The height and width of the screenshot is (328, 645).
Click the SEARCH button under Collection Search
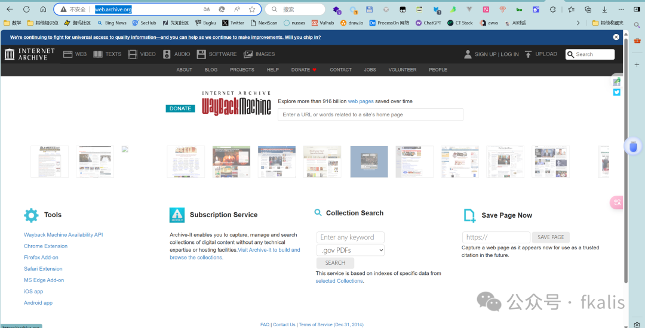(x=335, y=263)
